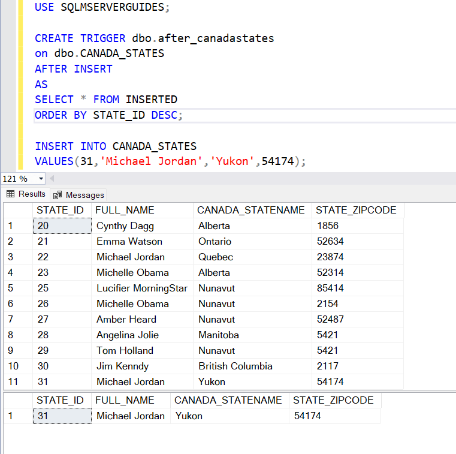Viewport: 456px width, 454px height.
Task: Click the 'Michael Jordan' string in VALUES
Action: pos(151,161)
